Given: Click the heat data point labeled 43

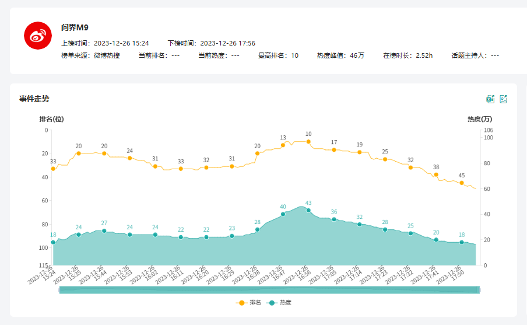Looking at the screenshot, I should click(x=308, y=210).
